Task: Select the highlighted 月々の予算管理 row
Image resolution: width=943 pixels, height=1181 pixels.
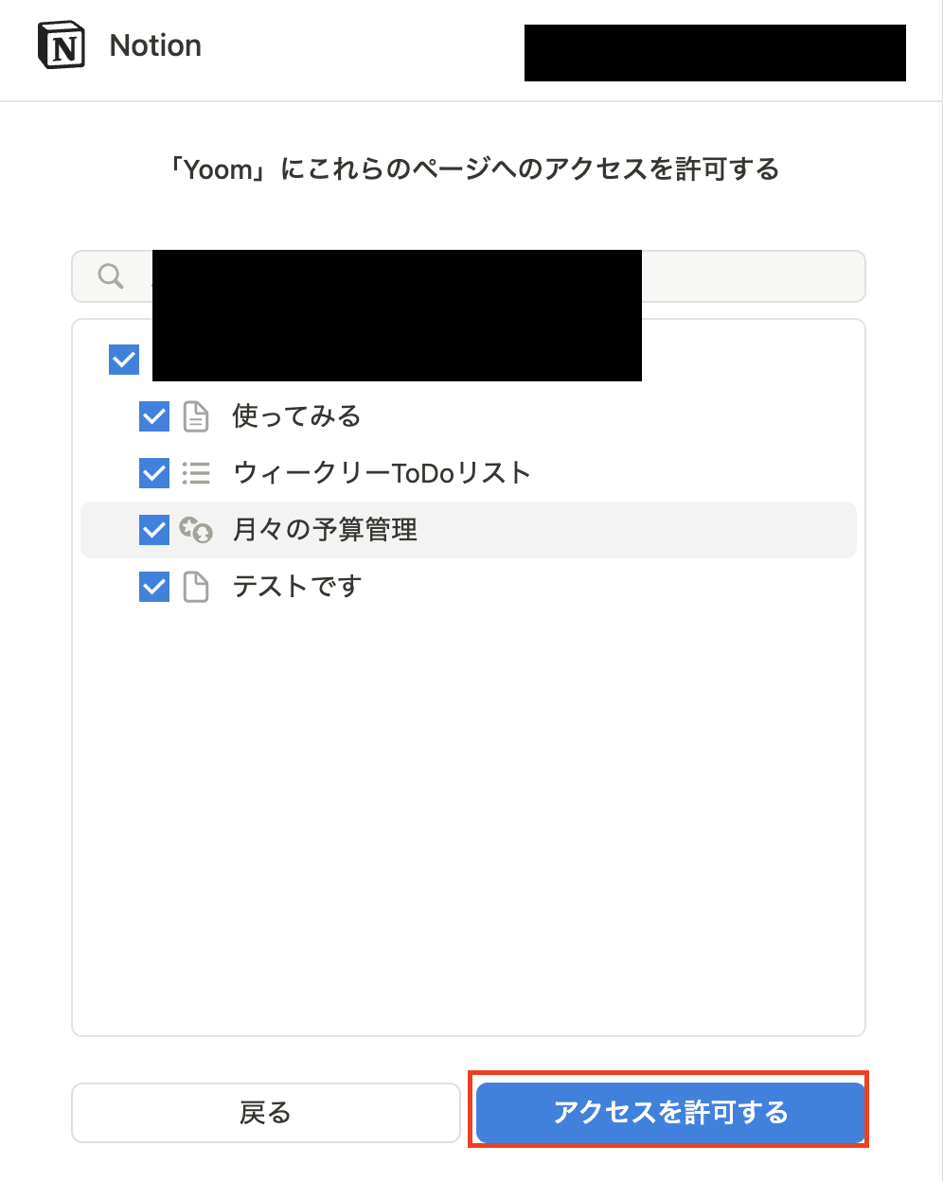Action: pyautogui.click(x=324, y=529)
